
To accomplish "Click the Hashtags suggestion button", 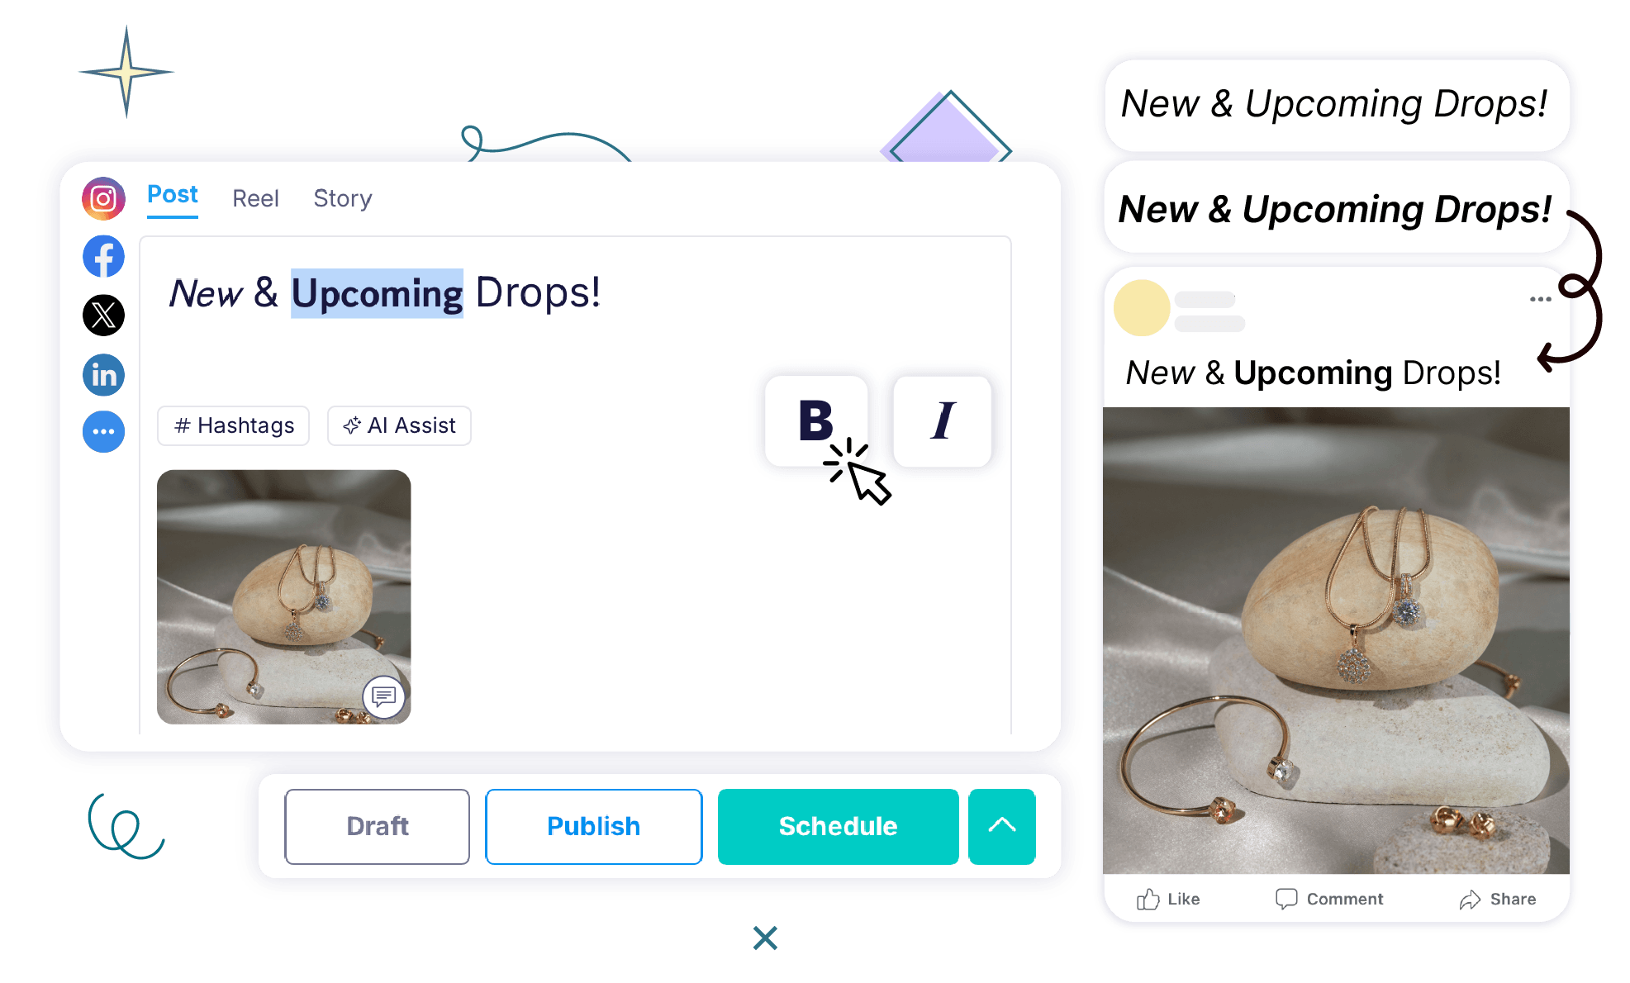I will pyautogui.click(x=233, y=425).
